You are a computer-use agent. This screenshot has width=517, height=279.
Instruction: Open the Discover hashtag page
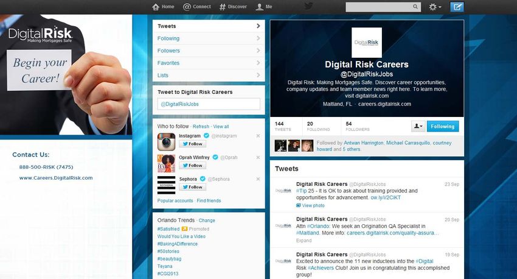[233, 7]
